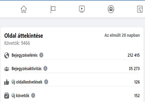This screenshot has height=102, width=145.
Task: Select the Új oldalkedvelések label
Action: click(27, 82)
